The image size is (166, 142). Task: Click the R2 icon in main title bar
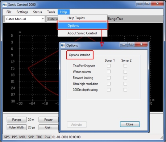[x=5, y=5]
